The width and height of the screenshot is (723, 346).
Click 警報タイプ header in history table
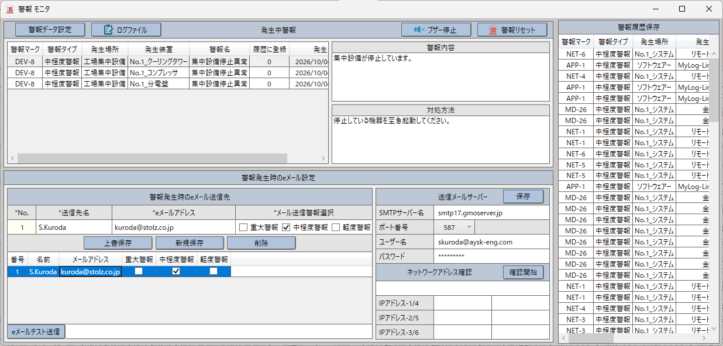pyautogui.click(x=613, y=42)
